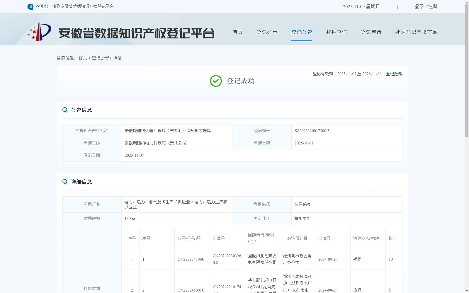The width and height of the screenshot is (469, 293).
Task: Open the 首页 navigation tab
Action: [238, 32]
